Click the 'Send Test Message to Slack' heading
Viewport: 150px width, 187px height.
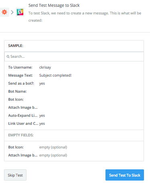[x=54, y=5]
